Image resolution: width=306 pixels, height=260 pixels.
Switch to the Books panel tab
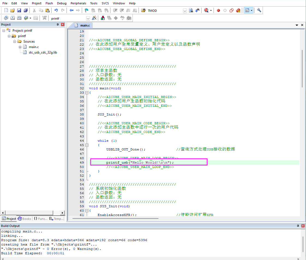[x=25, y=219]
